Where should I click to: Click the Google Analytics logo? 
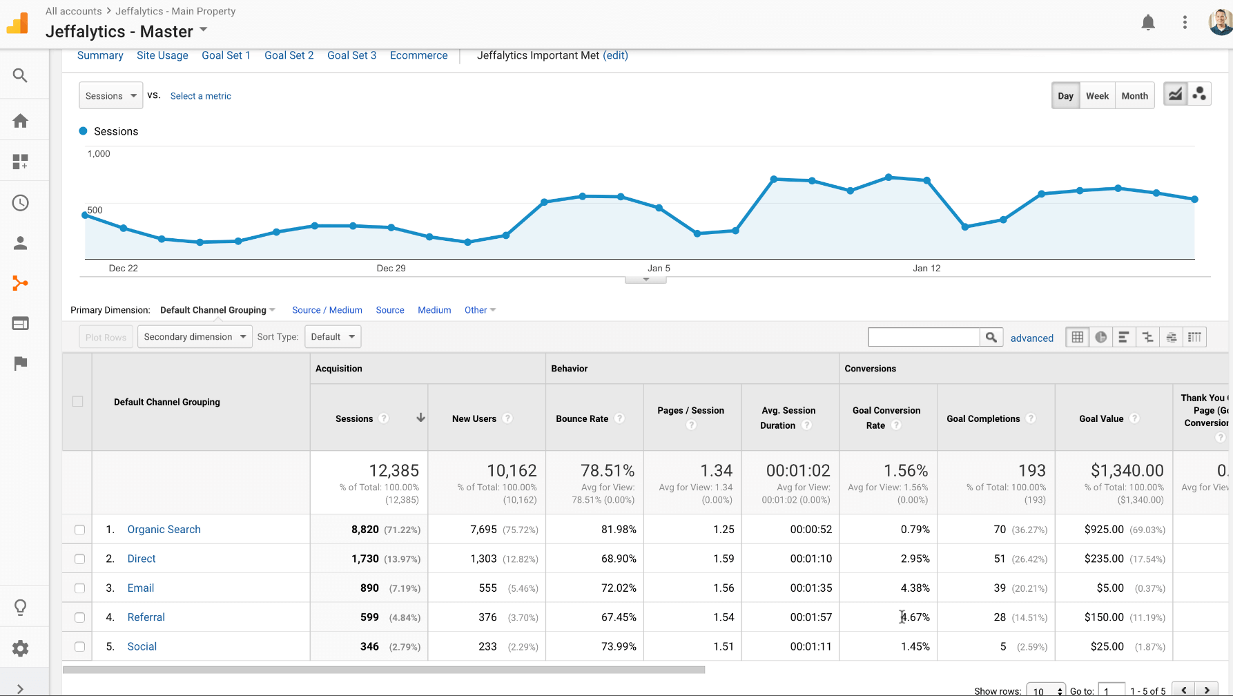[18, 23]
